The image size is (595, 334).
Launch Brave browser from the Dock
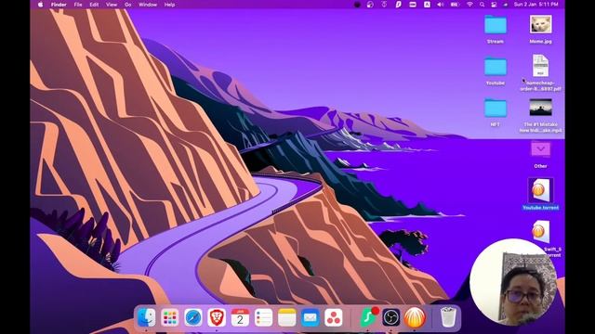pos(217,317)
